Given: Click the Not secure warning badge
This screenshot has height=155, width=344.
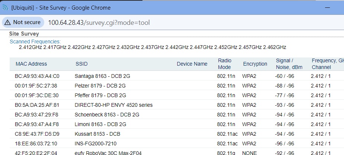Looking at the screenshot, I should (x=23, y=22).
